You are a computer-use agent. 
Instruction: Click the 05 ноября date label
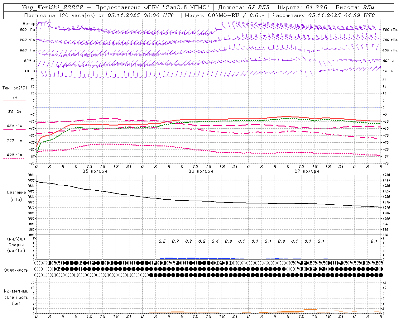pos(95,171)
